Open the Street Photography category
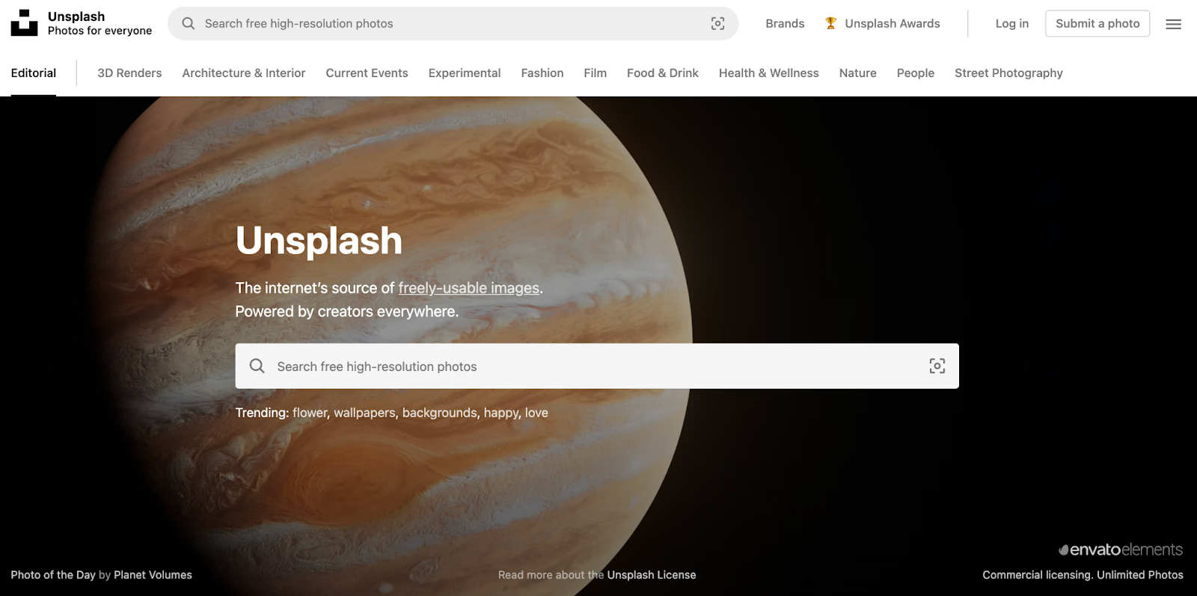This screenshot has height=596, width=1197. (x=1008, y=73)
